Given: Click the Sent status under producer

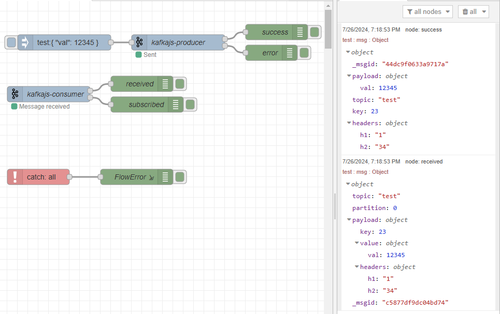Looking at the screenshot, I should [146, 55].
